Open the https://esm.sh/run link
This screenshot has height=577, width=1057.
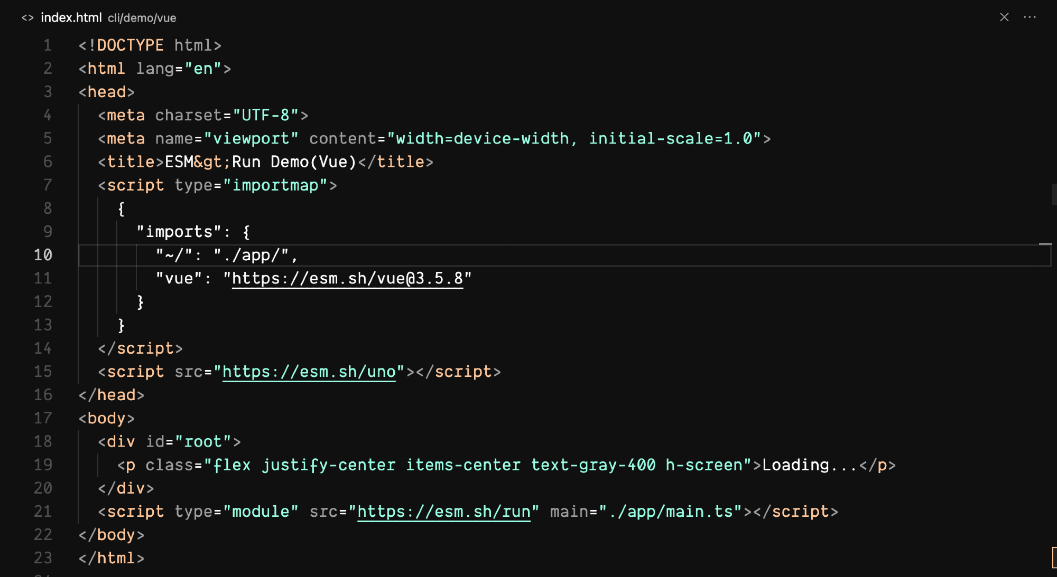pyautogui.click(x=444, y=512)
